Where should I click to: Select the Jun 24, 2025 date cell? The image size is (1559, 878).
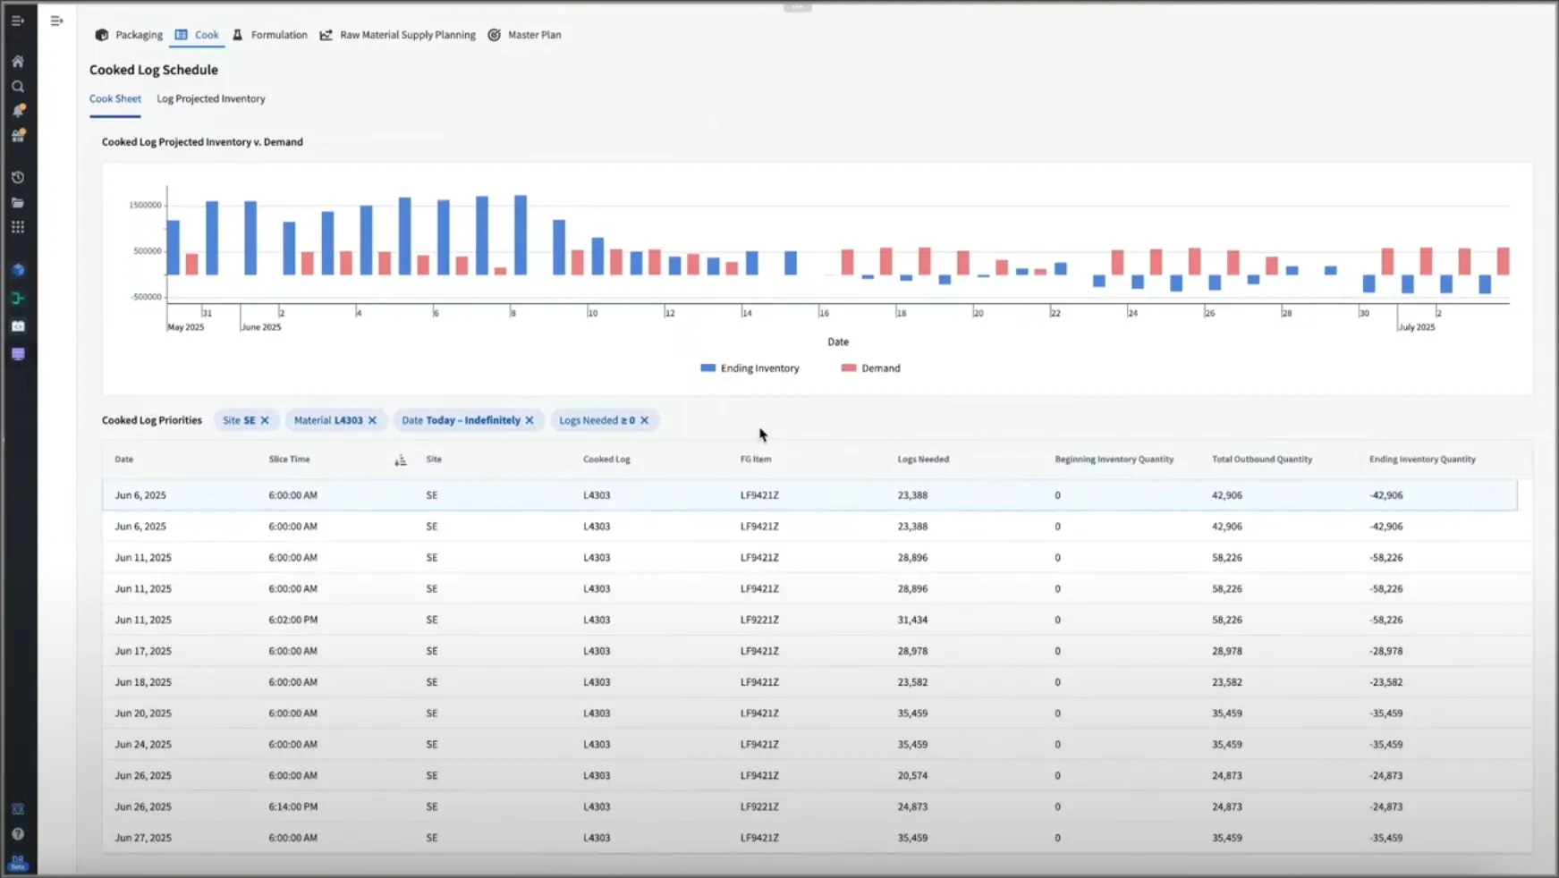(x=142, y=745)
